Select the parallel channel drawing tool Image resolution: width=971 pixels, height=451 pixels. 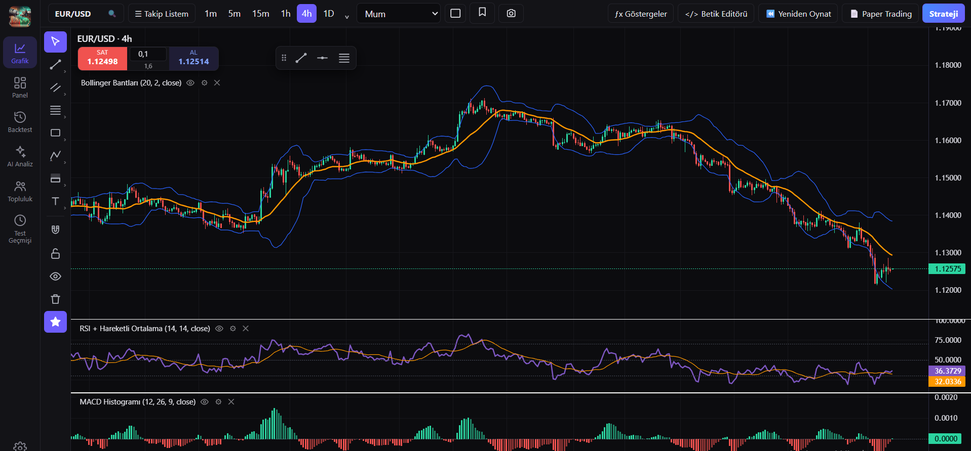[55, 87]
